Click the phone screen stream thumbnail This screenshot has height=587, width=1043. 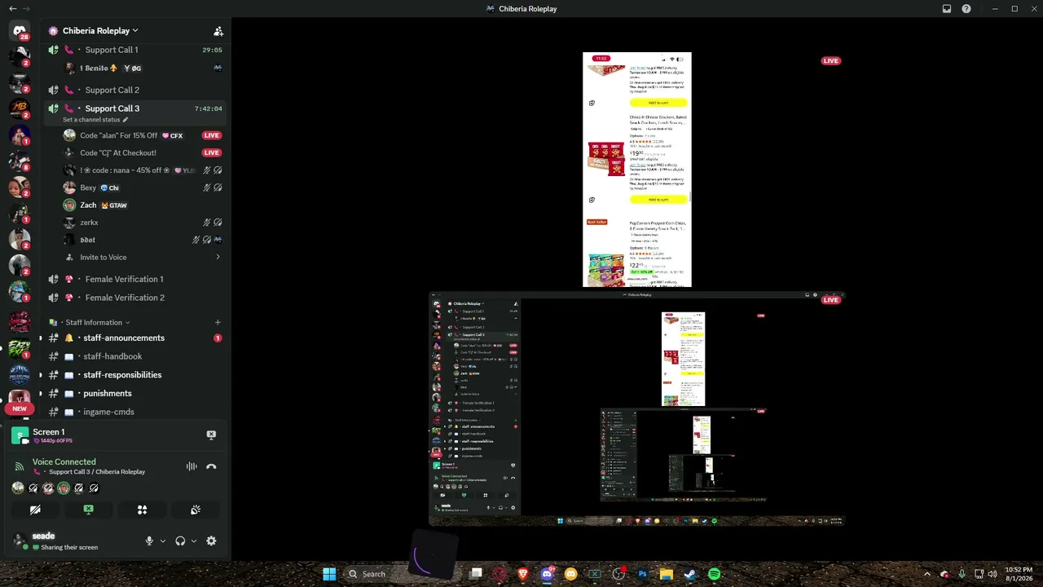637,170
